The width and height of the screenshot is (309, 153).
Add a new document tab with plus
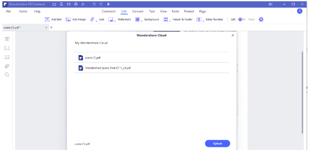pyautogui.click(x=51, y=27)
